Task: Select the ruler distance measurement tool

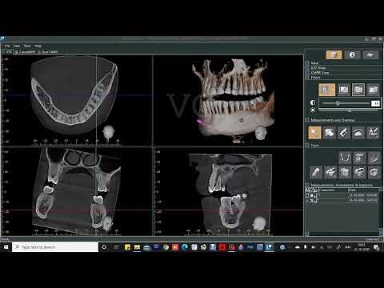Action: [x=344, y=133]
